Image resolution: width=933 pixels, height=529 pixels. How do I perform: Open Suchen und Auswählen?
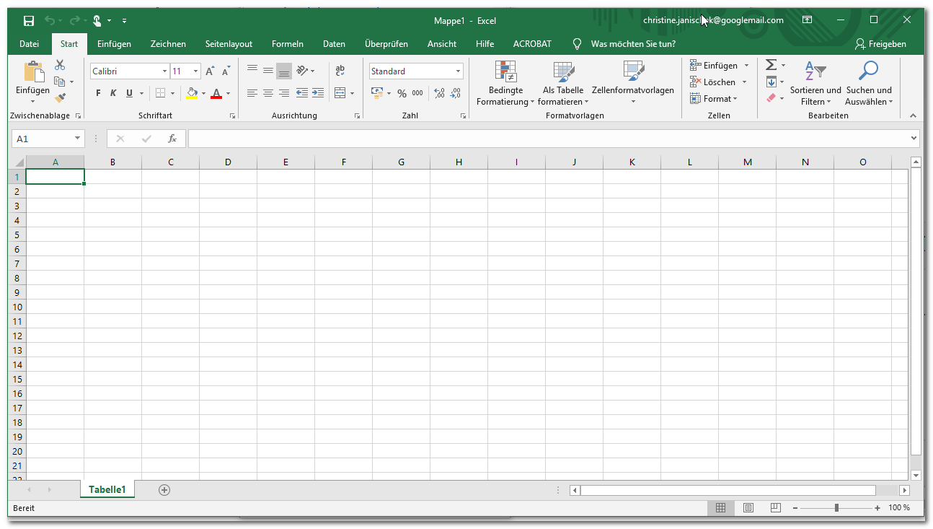coord(869,83)
